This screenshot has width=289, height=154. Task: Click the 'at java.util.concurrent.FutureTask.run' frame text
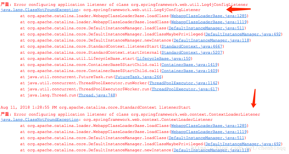66,77
